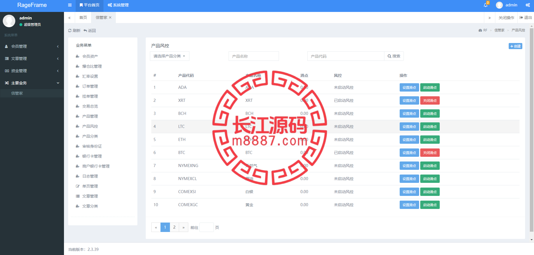Viewport: 534px width, 255px height.
Task: Click the 文章管理 icon in left sidebar
Action: (x=7, y=59)
